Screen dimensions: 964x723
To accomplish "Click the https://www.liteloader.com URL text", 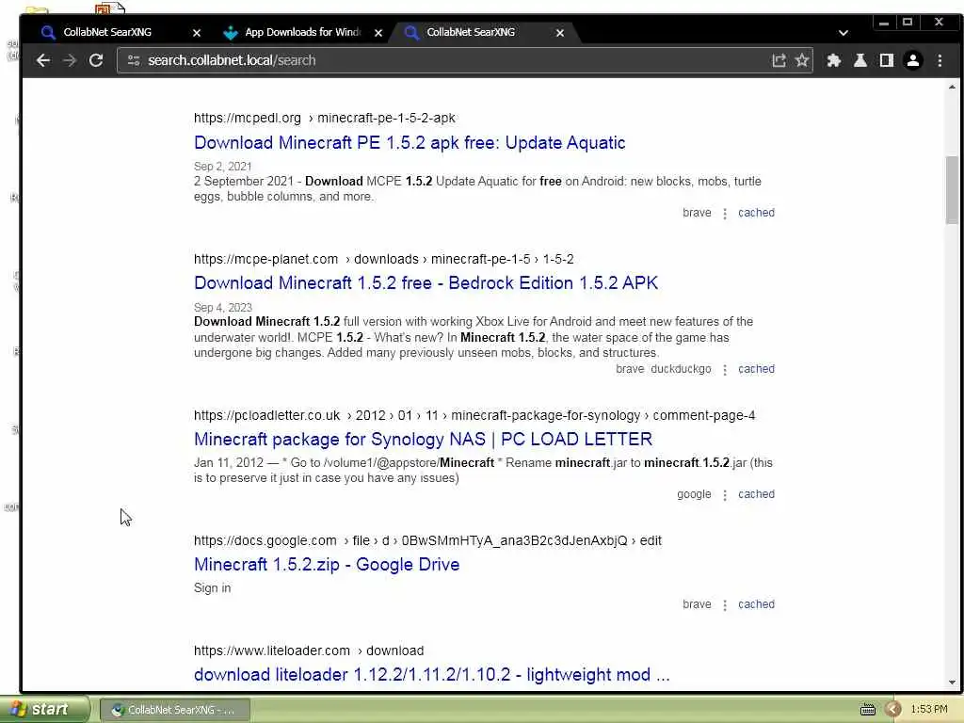I will click(272, 651).
